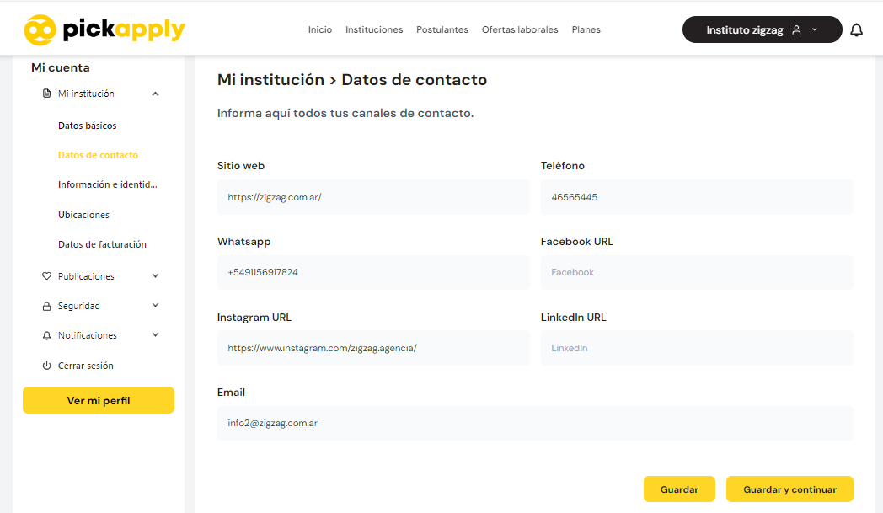Expand the Publicaciones section chevron
The width and height of the screenshot is (883, 513).
coord(155,276)
